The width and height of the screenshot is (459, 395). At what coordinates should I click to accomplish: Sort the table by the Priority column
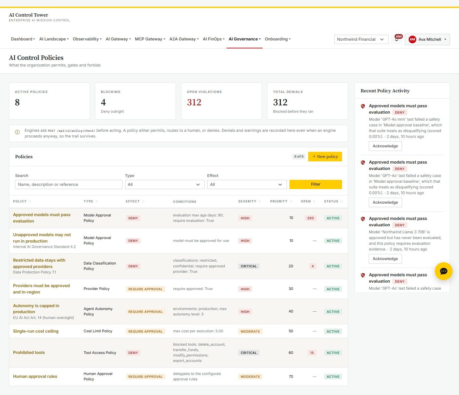281,201
